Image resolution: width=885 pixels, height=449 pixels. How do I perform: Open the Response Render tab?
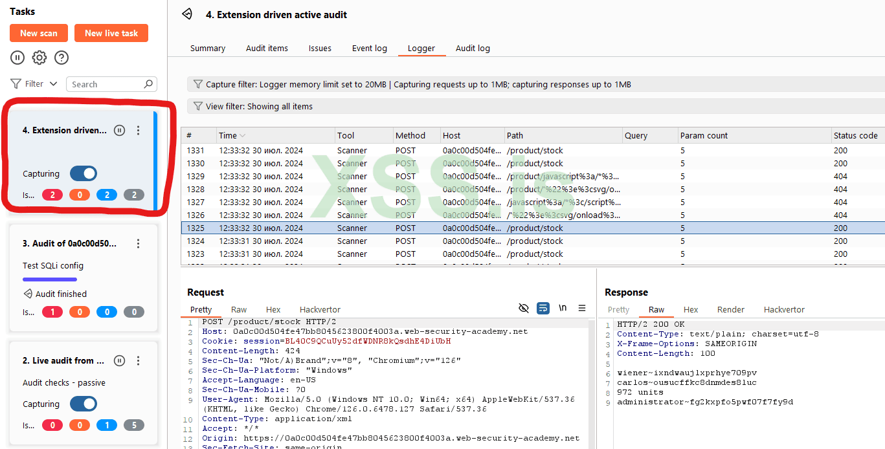(731, 310)
